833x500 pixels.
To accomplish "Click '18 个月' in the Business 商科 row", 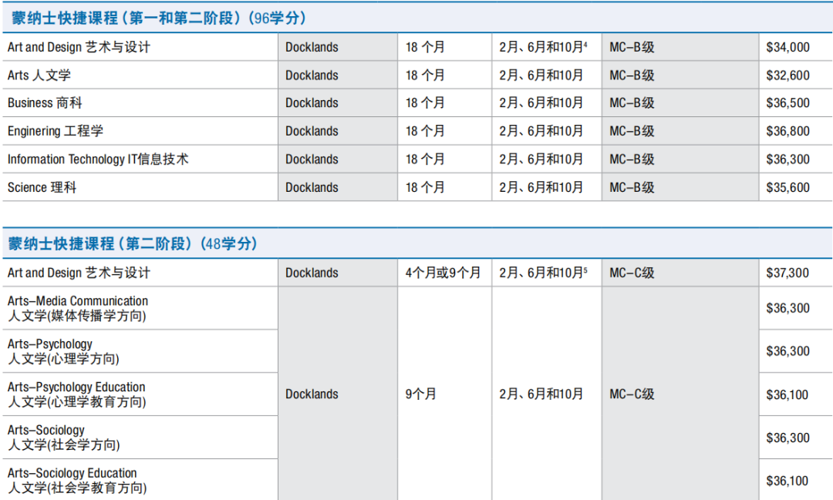I will click(425, 103).
